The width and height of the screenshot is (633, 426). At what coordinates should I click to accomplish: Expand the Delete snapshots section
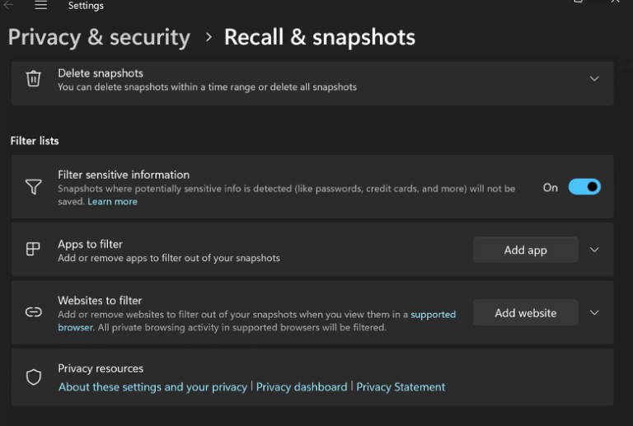coord(594,78)
